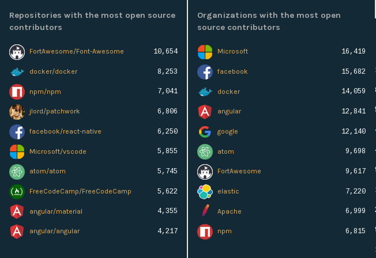Open the docker organization link

pyautogui.click(x=229, y=92)
